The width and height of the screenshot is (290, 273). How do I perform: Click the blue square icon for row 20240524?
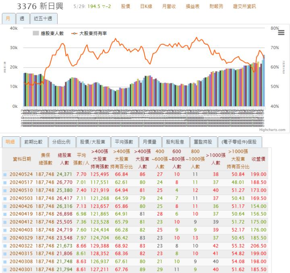(x=5, y=174)
